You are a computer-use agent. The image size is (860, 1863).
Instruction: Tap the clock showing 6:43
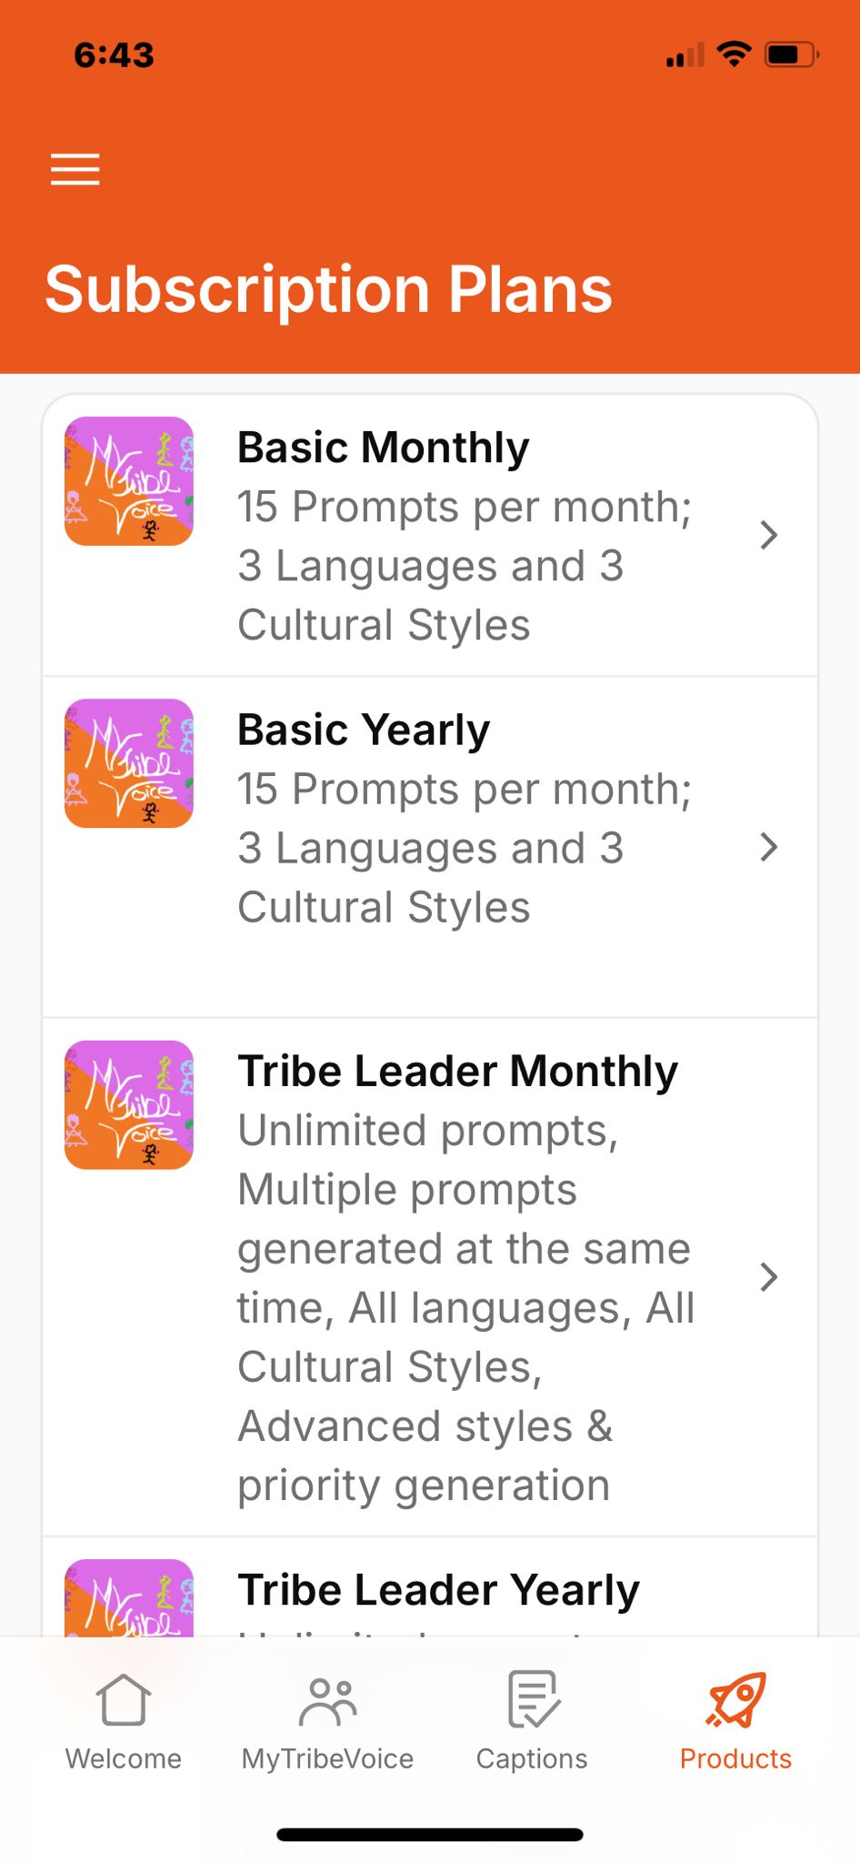[113, 55]
